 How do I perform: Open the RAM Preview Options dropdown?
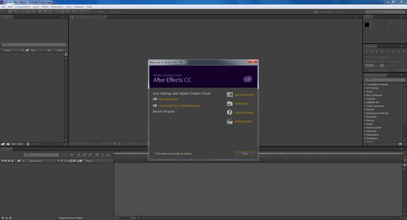click(382, 57)
